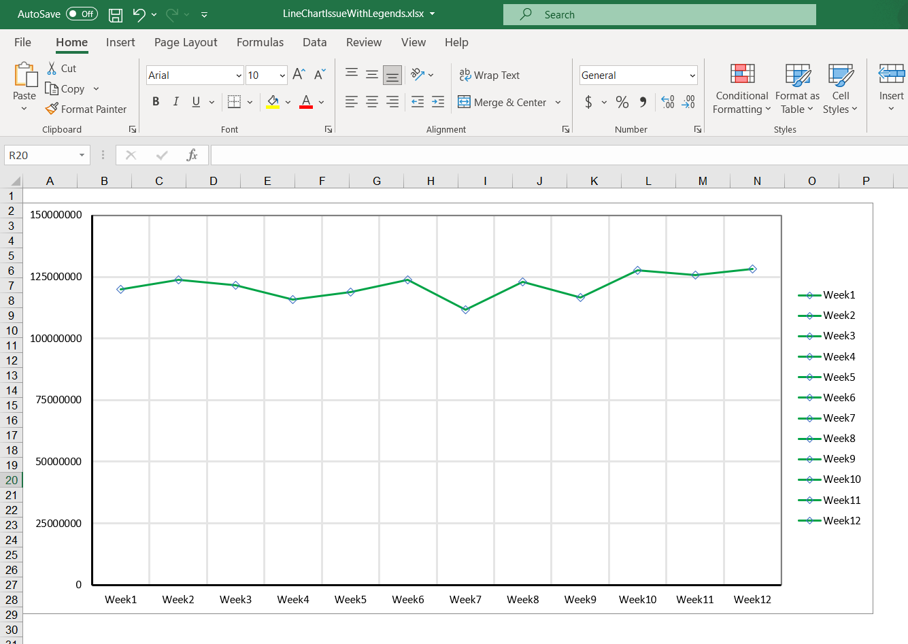
Task: Decrease font size with smaller A icon
Action: click(x=320, y=75)
